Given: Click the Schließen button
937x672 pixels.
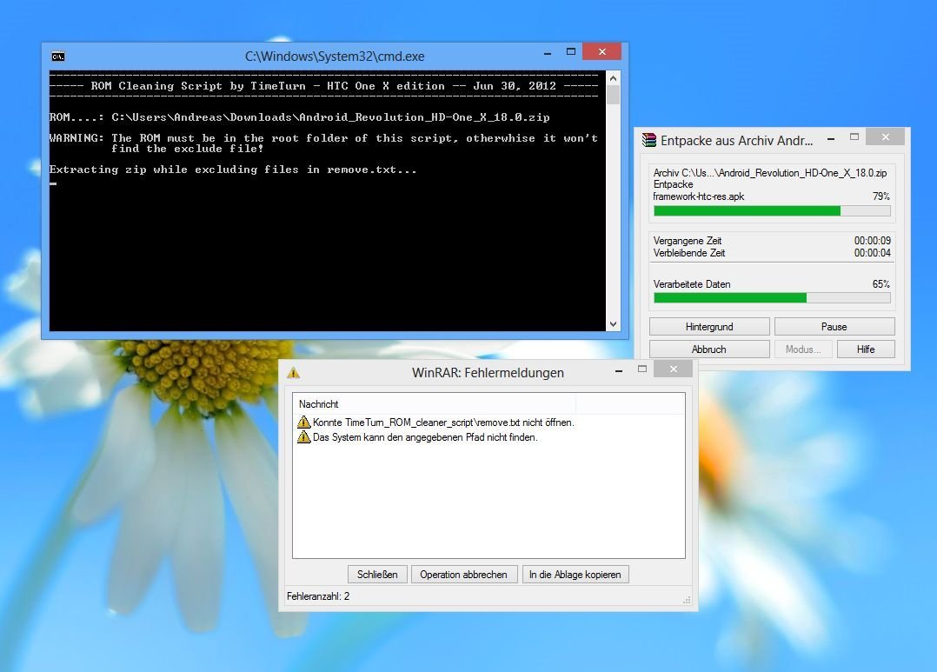Looking at the screenshot, I should pyautogui.click(x=377, y=575).
